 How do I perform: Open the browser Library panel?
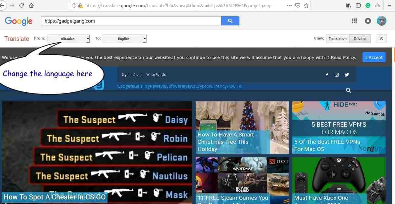coord(349,5)
